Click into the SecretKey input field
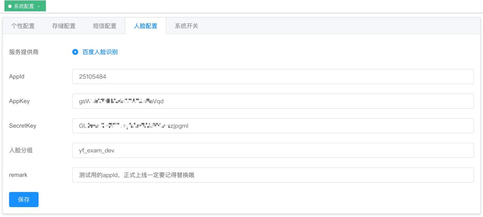The height and width of the screenshot is (217, 483). [273, 126]
